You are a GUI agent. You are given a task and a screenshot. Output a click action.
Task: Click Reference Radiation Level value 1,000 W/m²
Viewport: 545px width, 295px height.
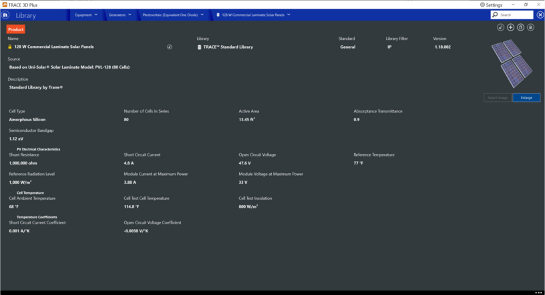point(20,182)
